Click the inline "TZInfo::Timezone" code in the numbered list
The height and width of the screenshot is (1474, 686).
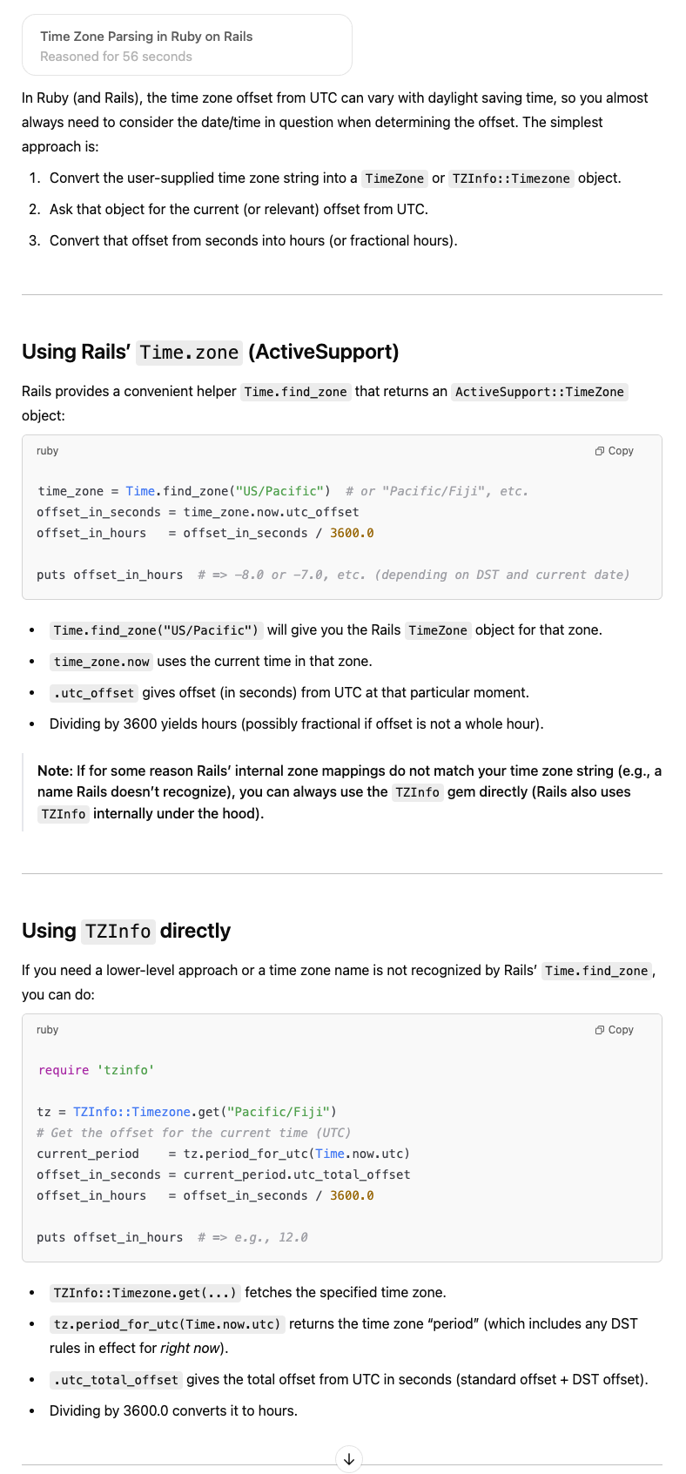point(511,178)
